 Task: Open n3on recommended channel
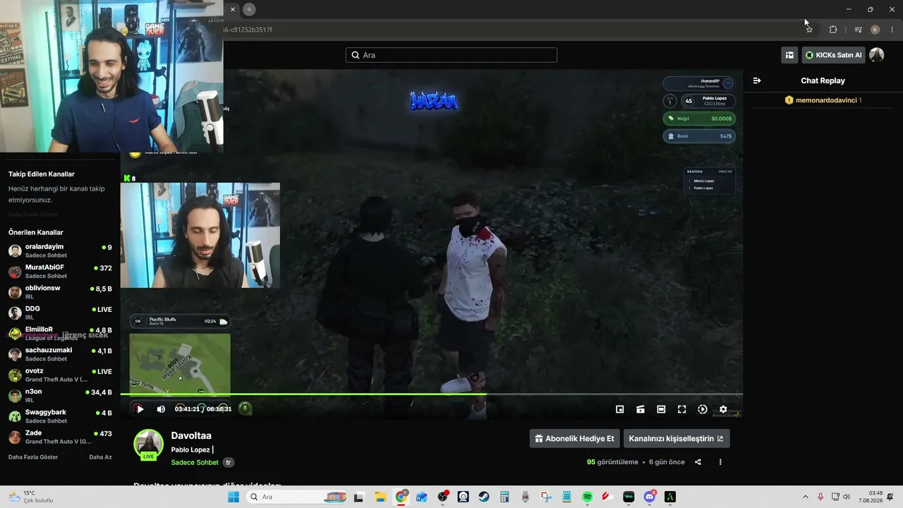point(60,395)
